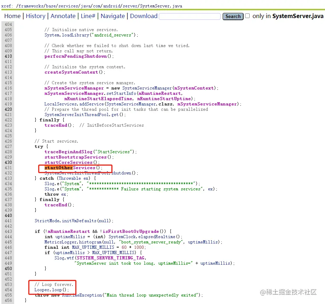325x304 pixels.
Task: Open 'frameworks' in xref path
Action: coord(31,6)
